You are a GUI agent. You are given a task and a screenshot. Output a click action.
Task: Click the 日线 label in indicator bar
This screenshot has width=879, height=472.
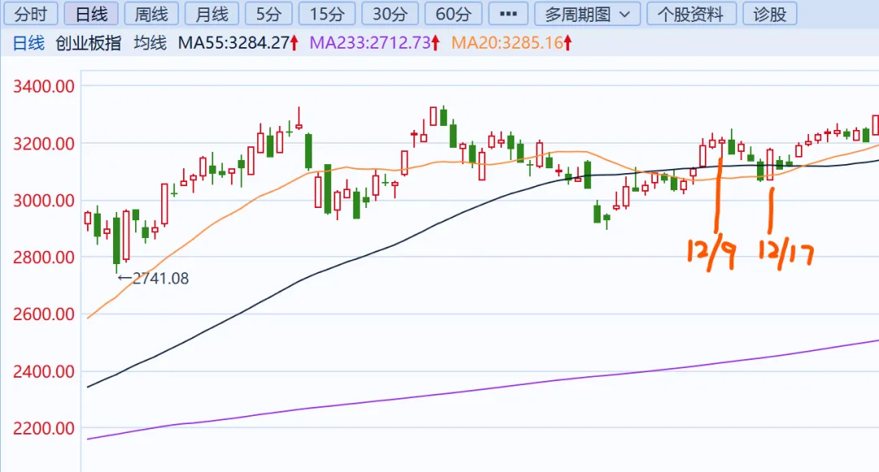tap(28, 42)
